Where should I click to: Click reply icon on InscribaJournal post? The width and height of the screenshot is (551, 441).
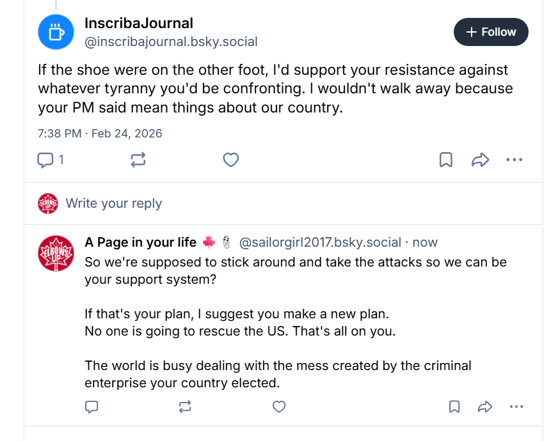[46, 160]
